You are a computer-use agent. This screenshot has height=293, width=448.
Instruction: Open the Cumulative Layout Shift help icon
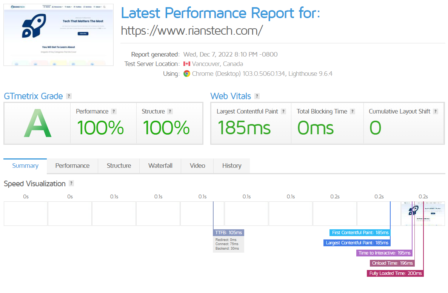[x=436, y=111]
